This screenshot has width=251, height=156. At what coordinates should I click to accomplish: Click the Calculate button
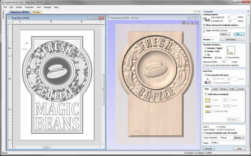208,149
